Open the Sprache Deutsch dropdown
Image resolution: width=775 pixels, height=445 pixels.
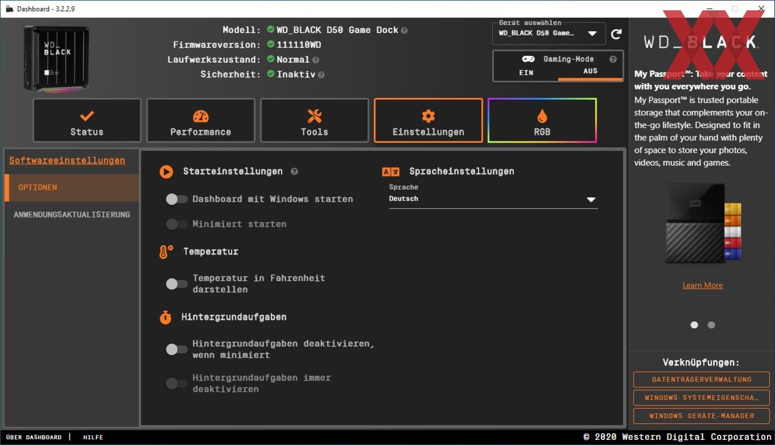(x=493, y=199)
